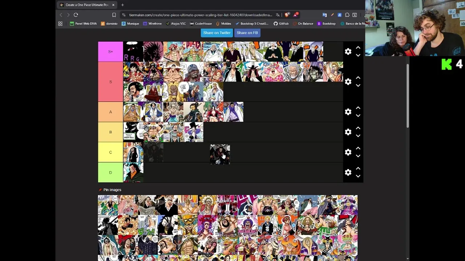
Task: Select the green D tier label
Action: [110, 173]
